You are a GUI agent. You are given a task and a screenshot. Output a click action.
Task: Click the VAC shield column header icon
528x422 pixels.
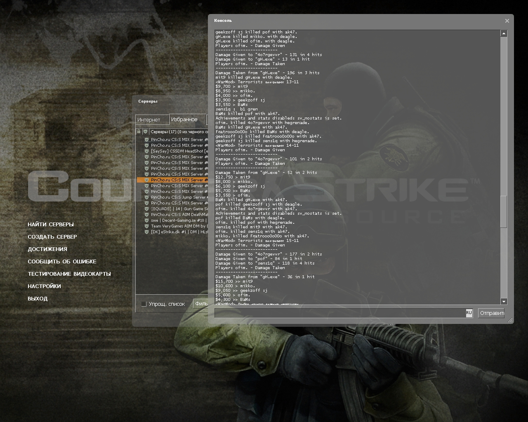pos(145,132)
